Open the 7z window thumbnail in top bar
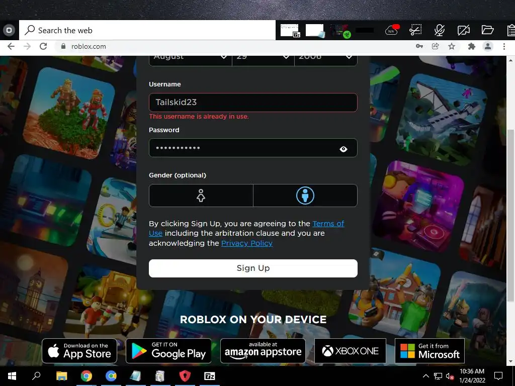Viewport: 515px width, 386px height. (x=290, y=30)
